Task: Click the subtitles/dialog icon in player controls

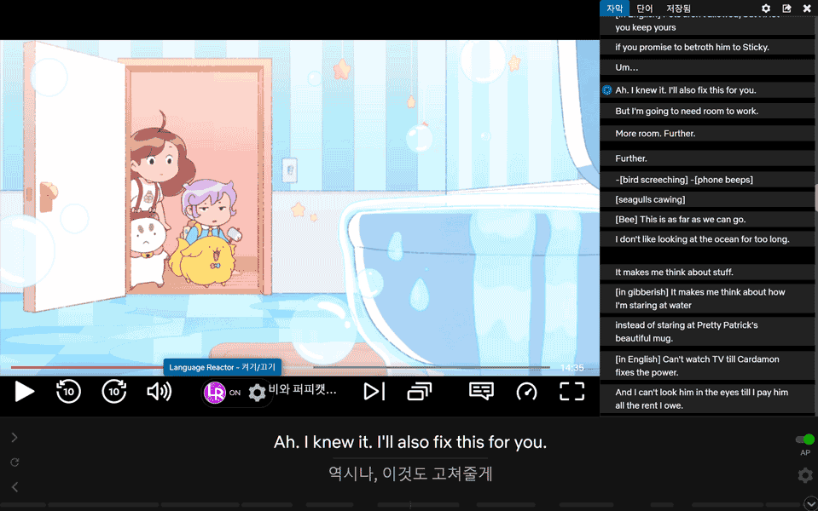Action: coord(481,392)
